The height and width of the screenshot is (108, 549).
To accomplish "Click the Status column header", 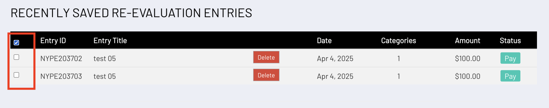I will pyautogui.click(x=510, y=41).
